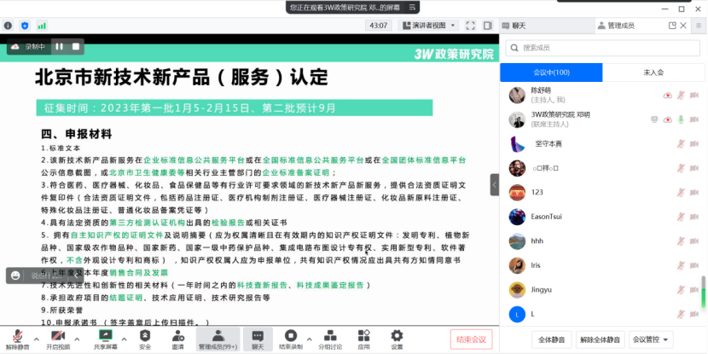The image size is (708, 354).
Task: Open 会议管控 dropdown
Action: (651, 339)
